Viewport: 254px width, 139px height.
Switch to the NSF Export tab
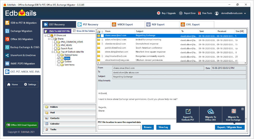[162, 24]
